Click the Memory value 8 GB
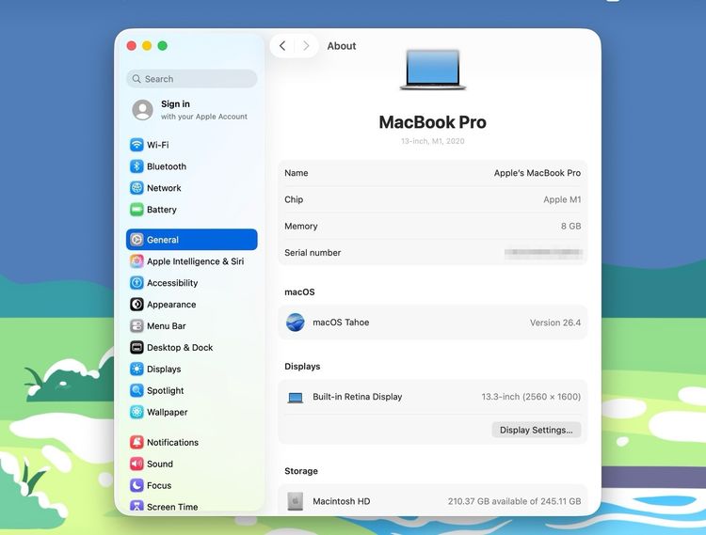 click(x=571, y=227)
